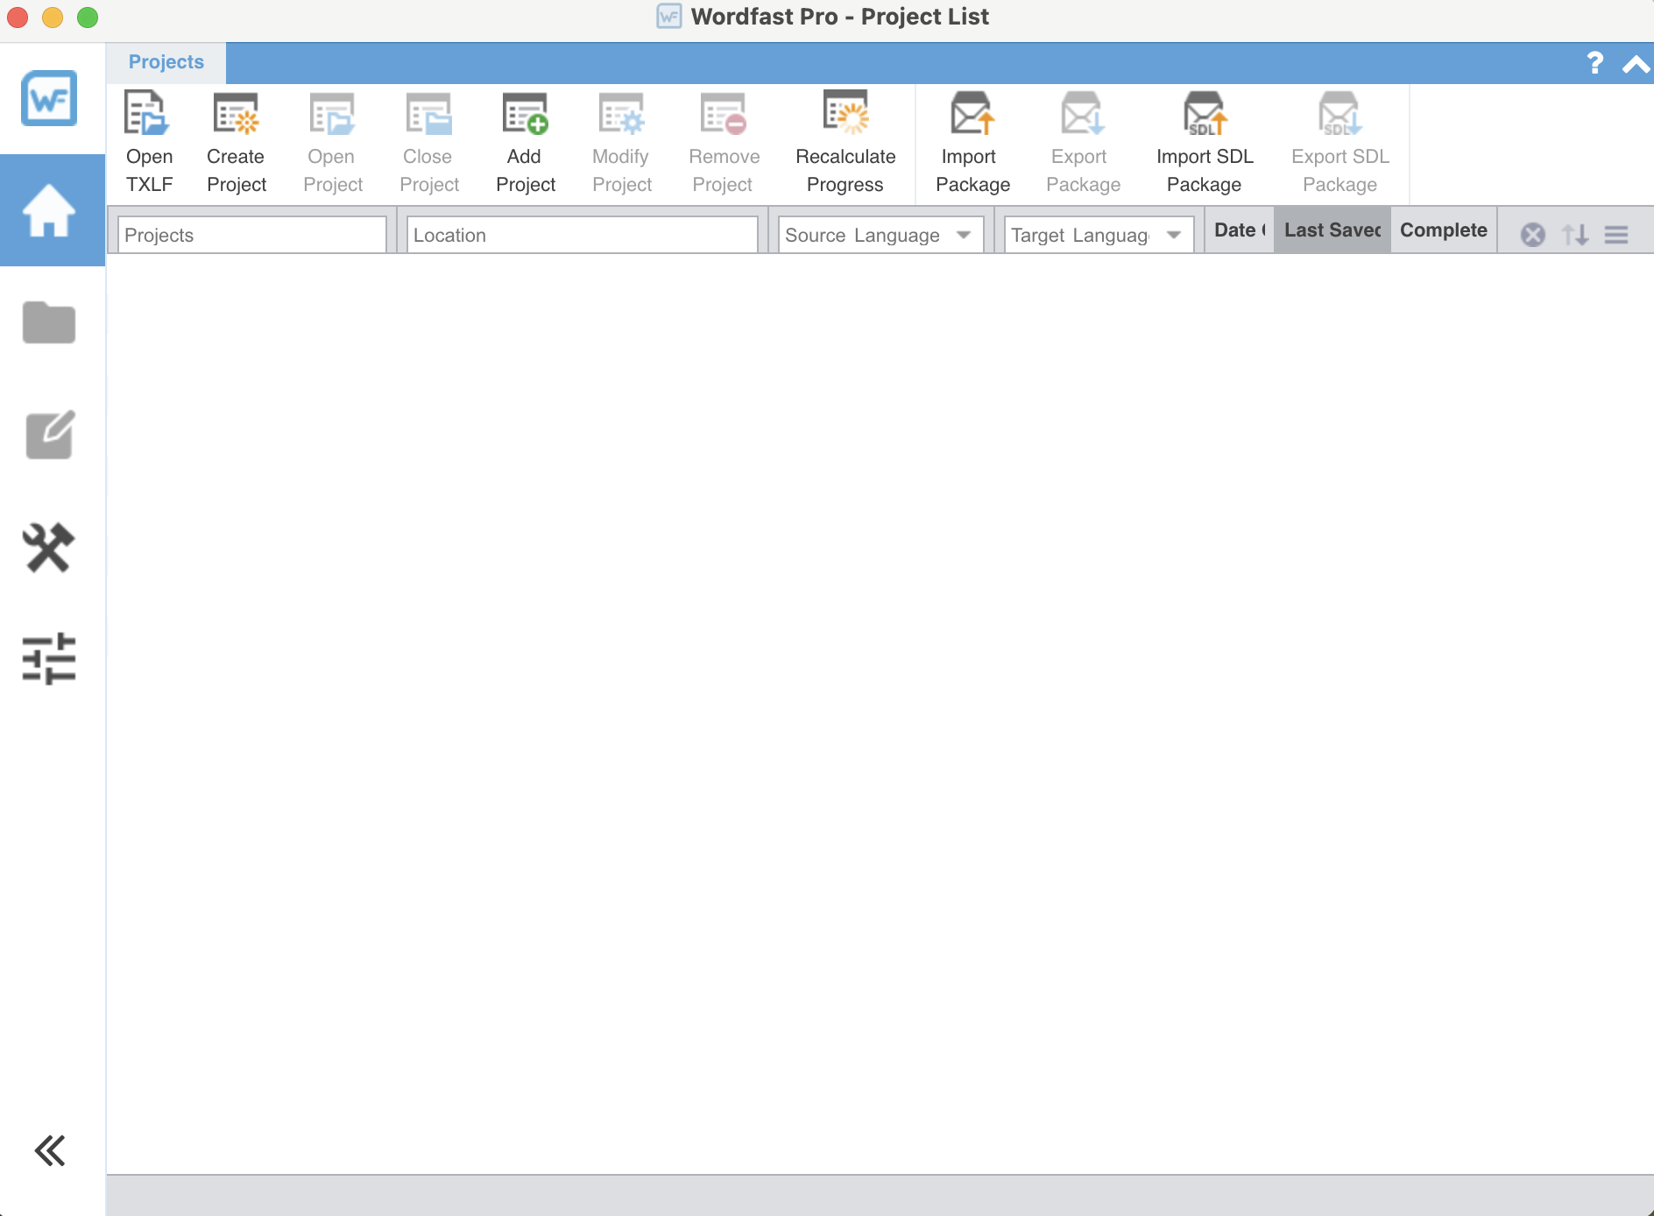The image size is (1654, 1216).
Task: Click the Remove Project toolbar icon
Action: [724, 143]
